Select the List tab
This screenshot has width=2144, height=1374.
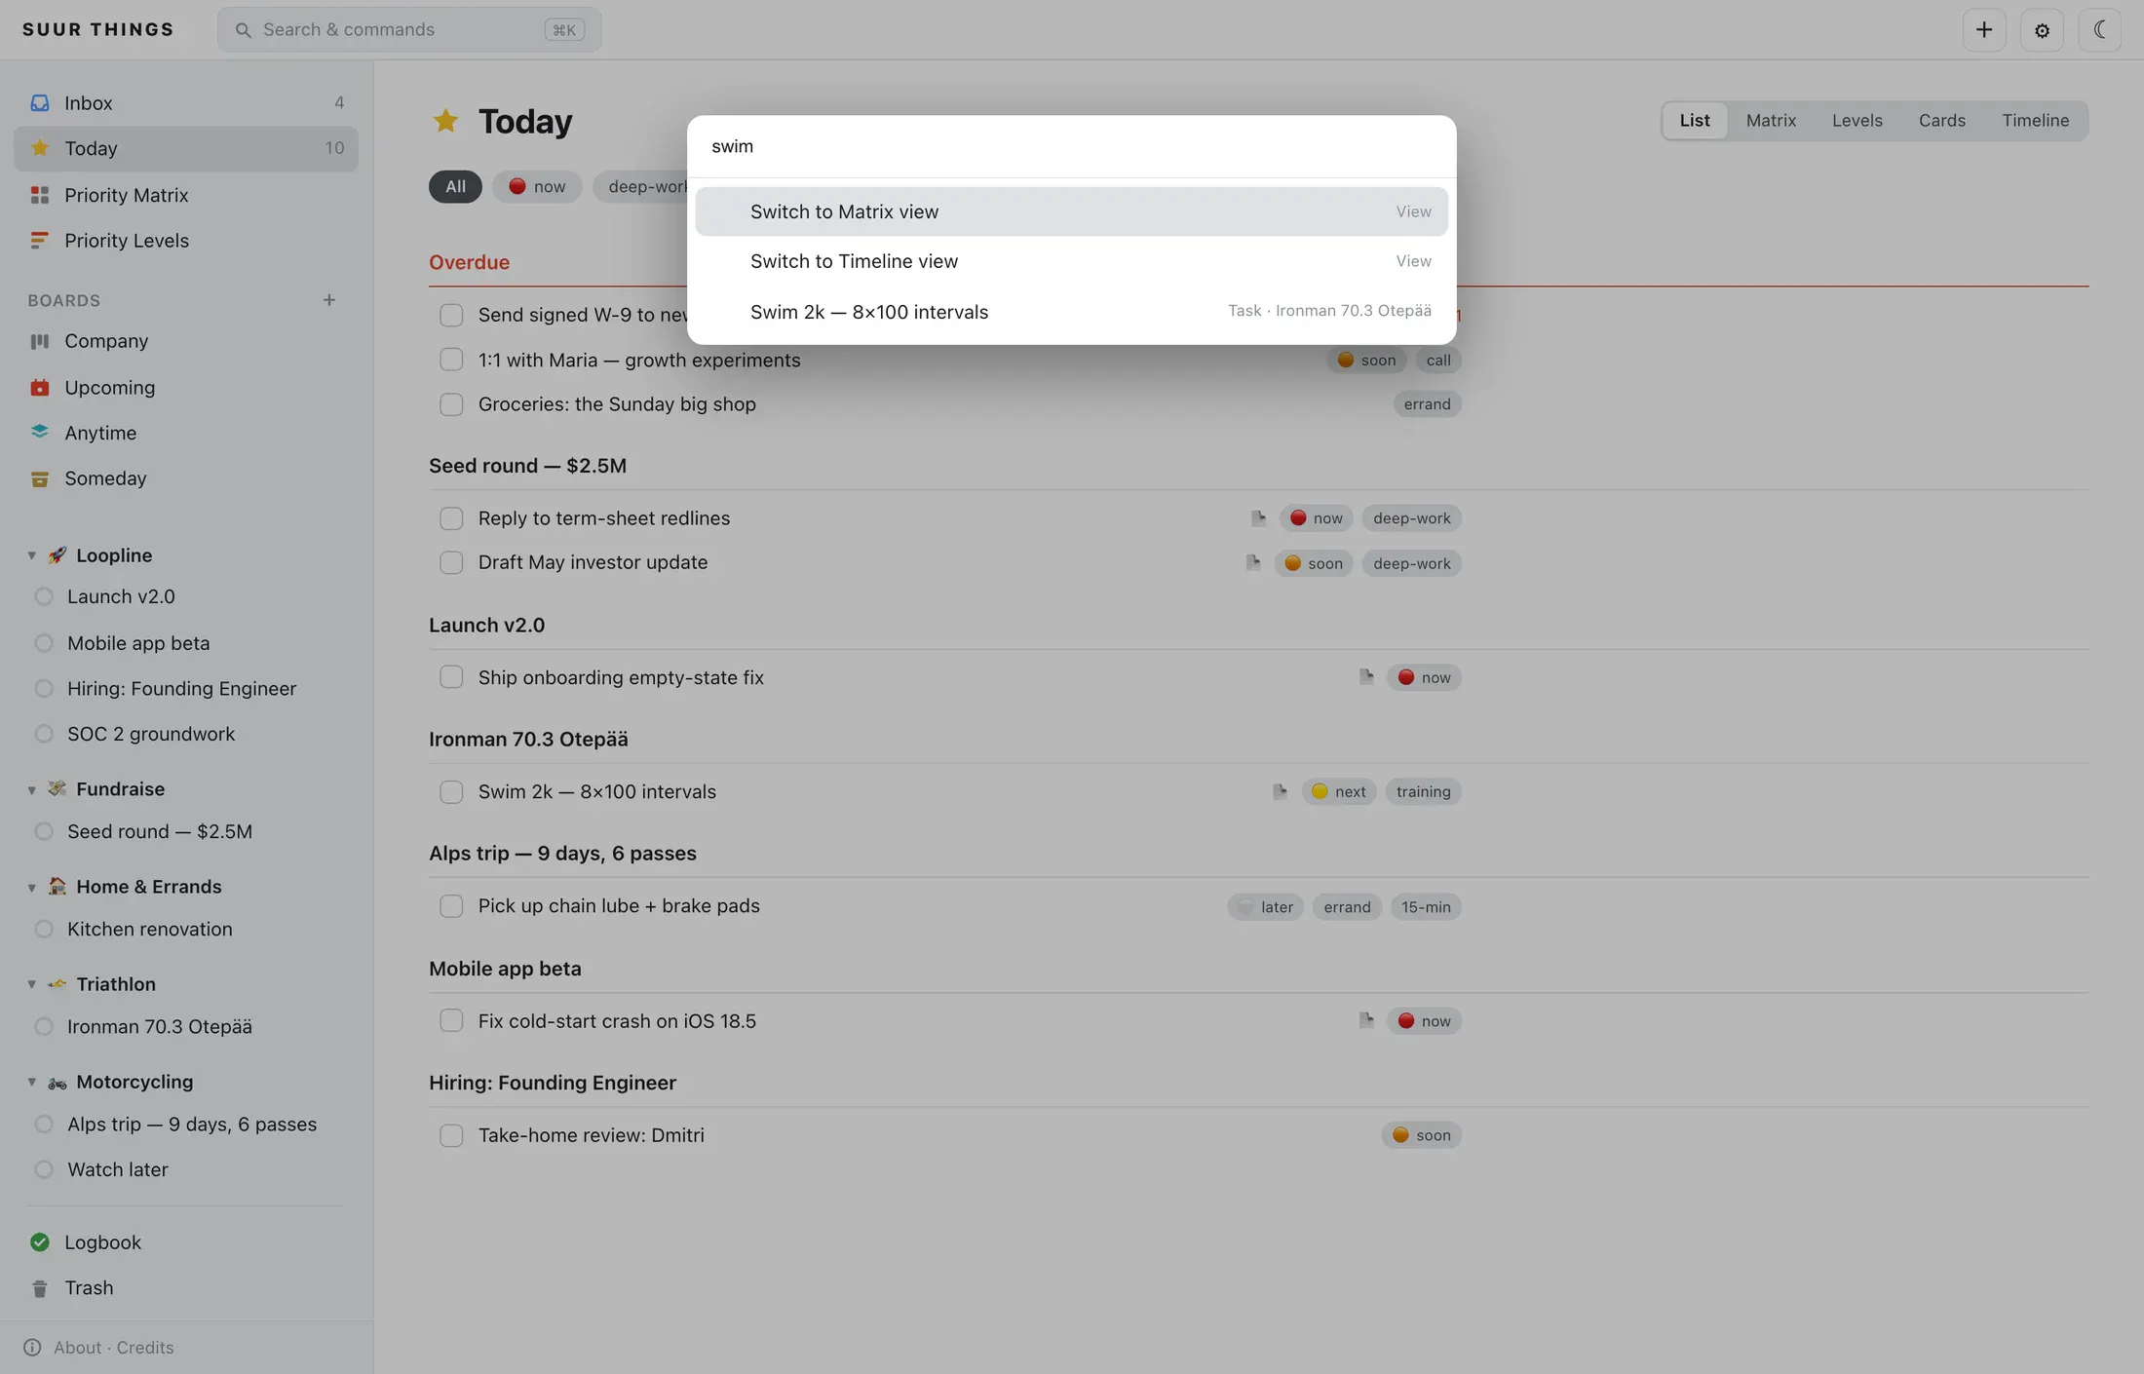tap(1695, 121)
